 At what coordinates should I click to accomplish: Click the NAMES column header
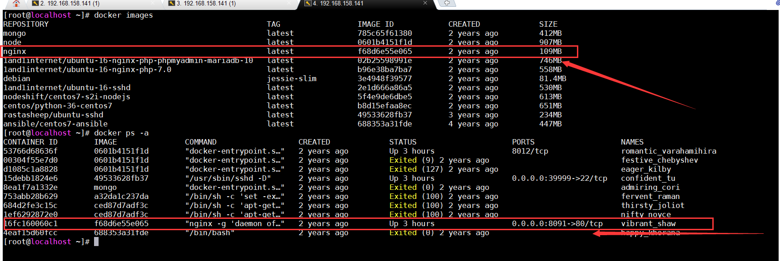point(632,142)
